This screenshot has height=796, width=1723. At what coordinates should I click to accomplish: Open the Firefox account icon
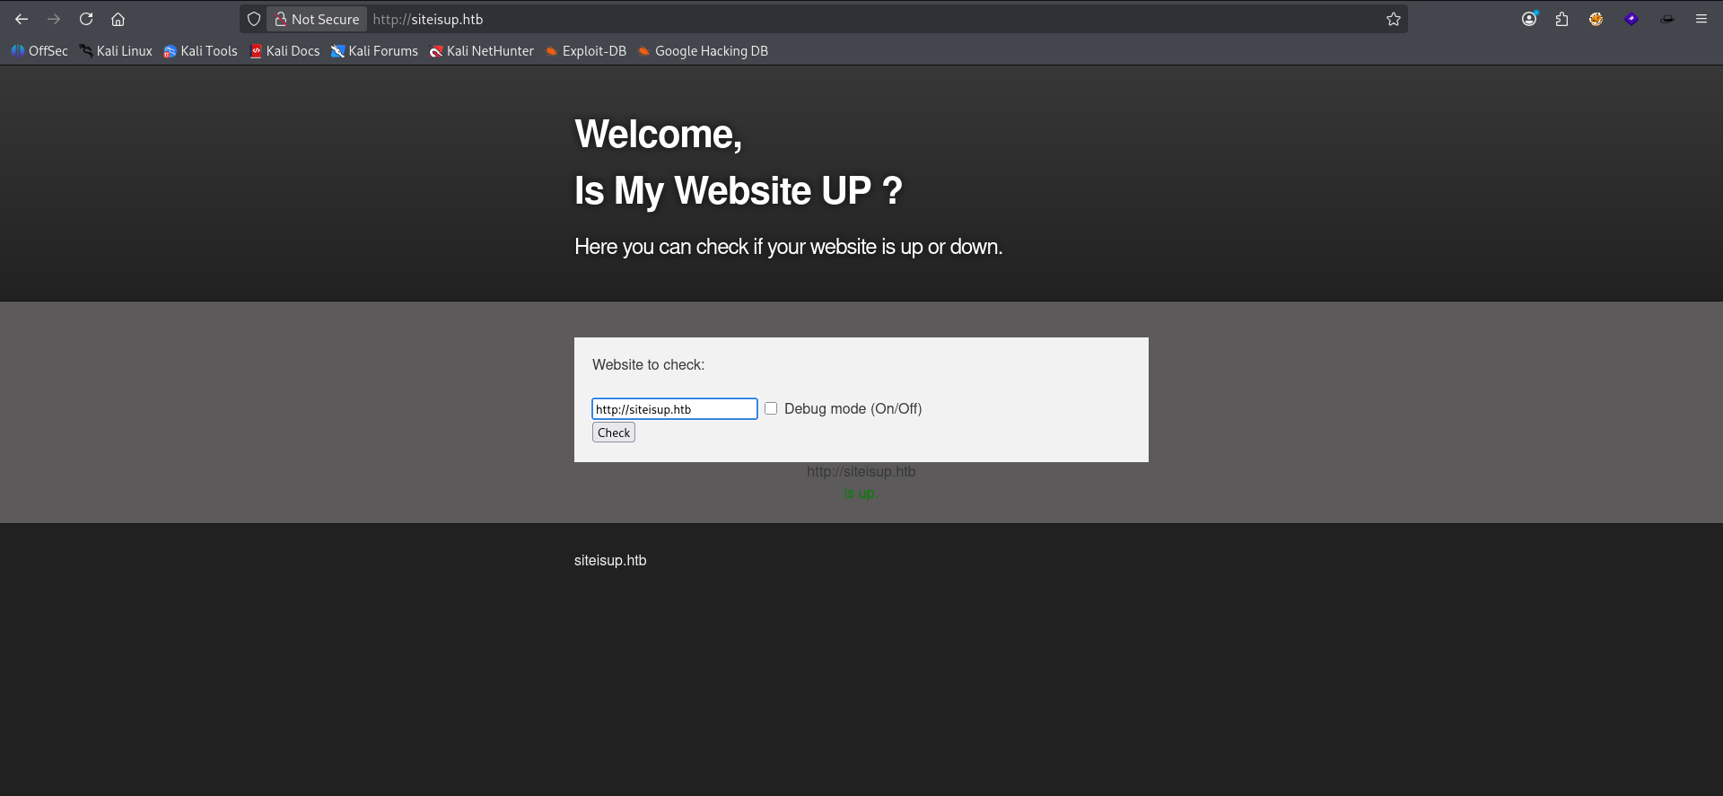(x=1529, y=19)
